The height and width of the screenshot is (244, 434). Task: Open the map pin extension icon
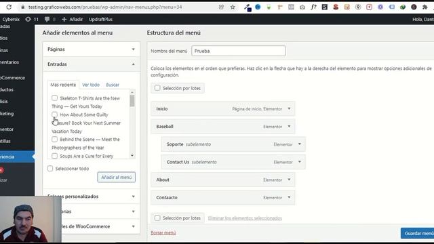[358, 7]
